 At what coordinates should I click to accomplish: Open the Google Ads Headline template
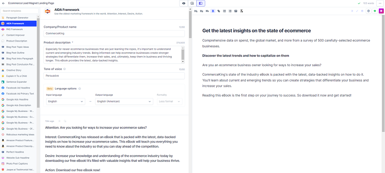[18, 100]
